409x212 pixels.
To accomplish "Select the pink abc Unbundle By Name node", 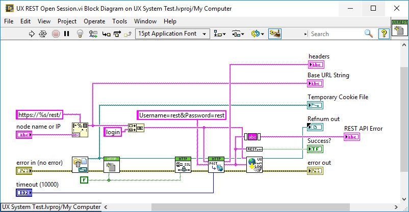I will point(252,137).
